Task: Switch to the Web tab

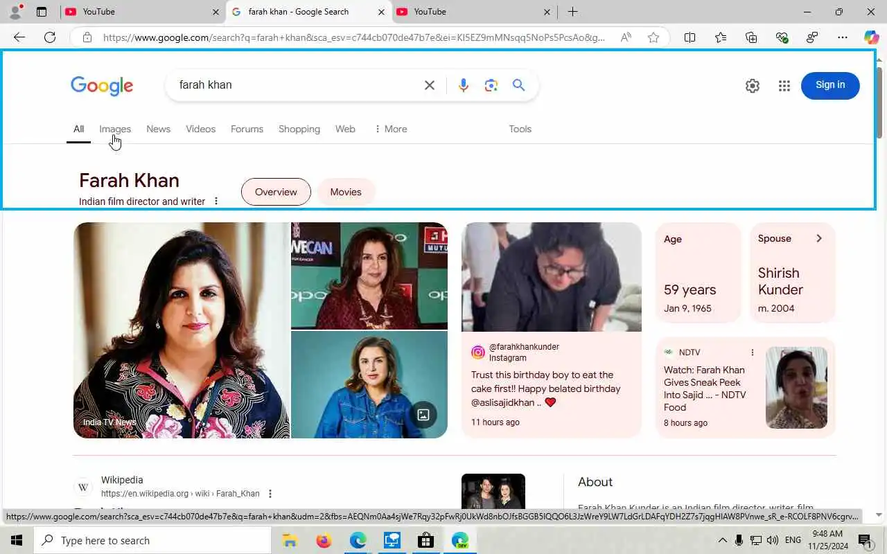Action: [345, 129]
